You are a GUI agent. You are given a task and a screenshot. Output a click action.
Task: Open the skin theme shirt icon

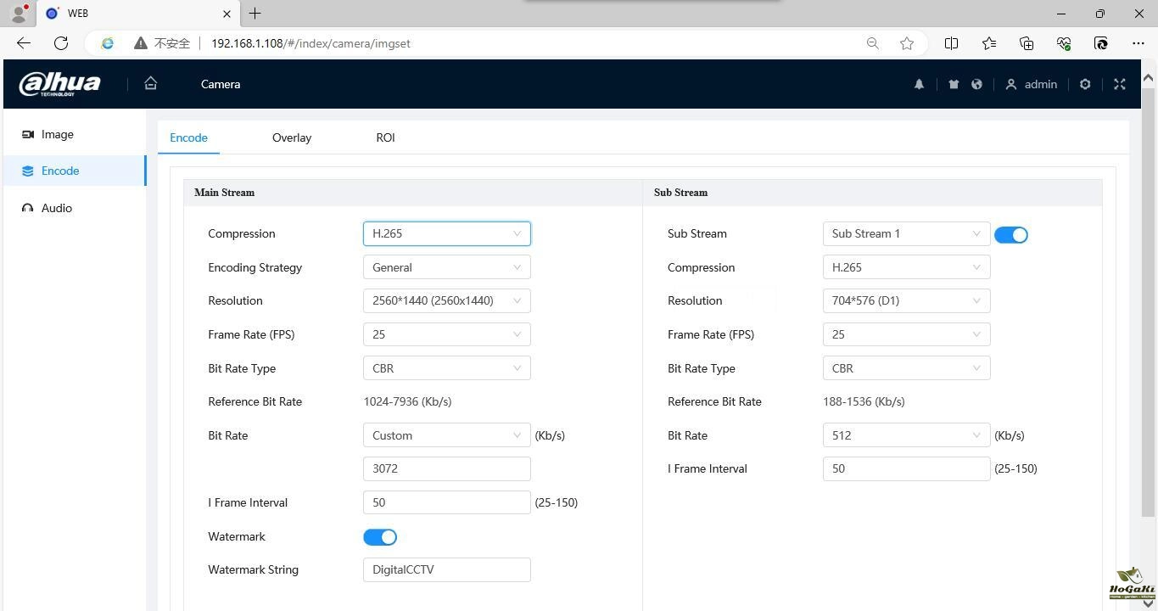click(954, 84)
